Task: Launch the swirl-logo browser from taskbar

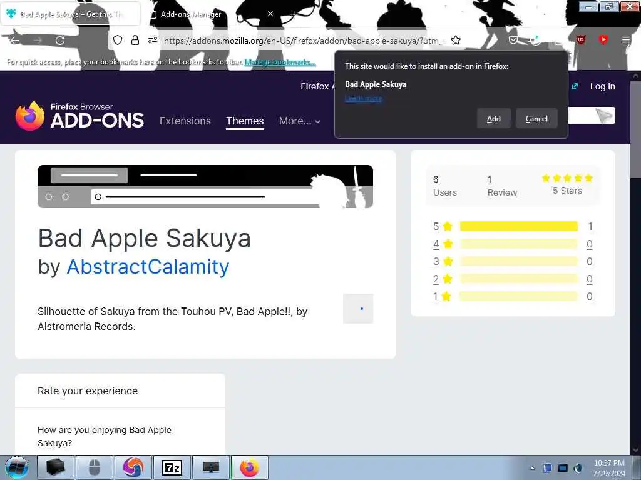Action: pos(133,467)
